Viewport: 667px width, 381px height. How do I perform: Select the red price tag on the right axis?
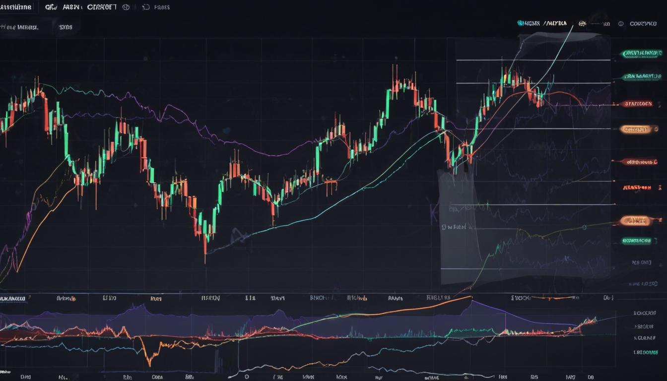pyautogui.click(x=638, y=104)
